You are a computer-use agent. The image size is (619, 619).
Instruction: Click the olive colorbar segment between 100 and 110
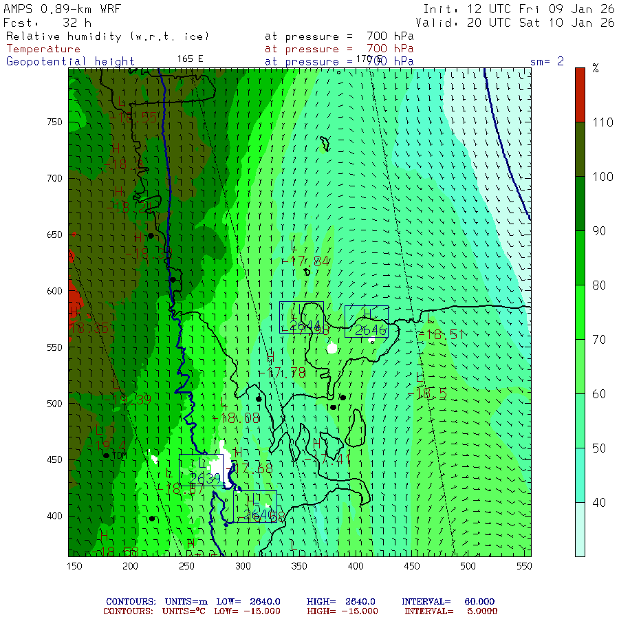point(580,149)
